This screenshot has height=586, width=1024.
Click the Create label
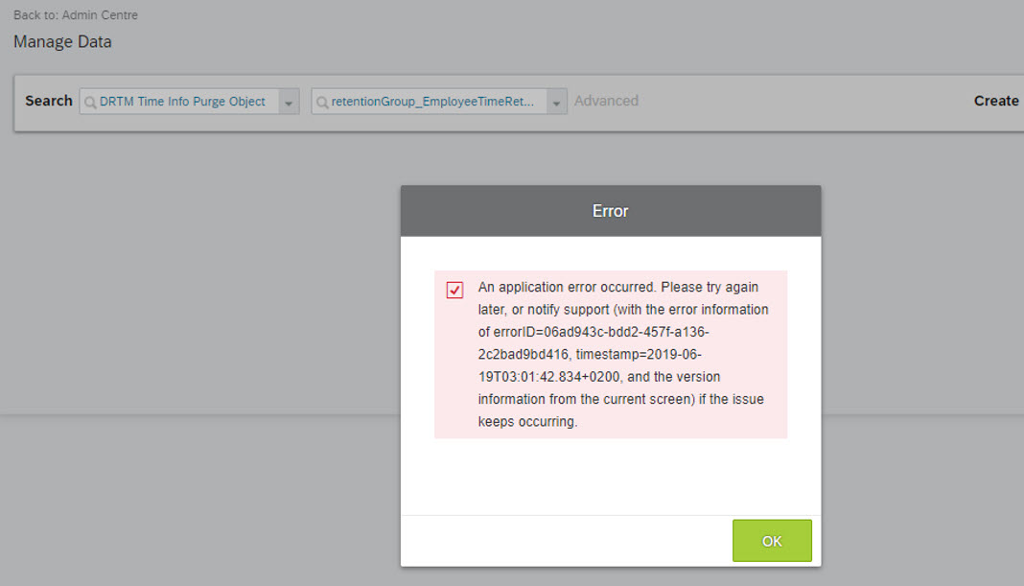point(996,101)
